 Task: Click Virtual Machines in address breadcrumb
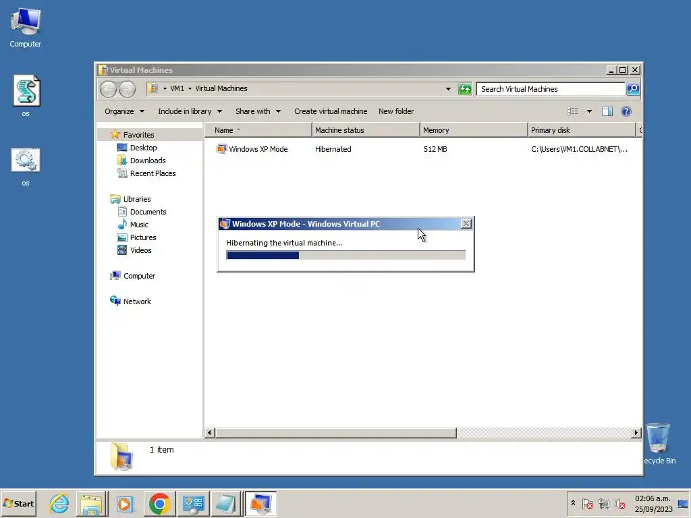[x=221, y=88]
